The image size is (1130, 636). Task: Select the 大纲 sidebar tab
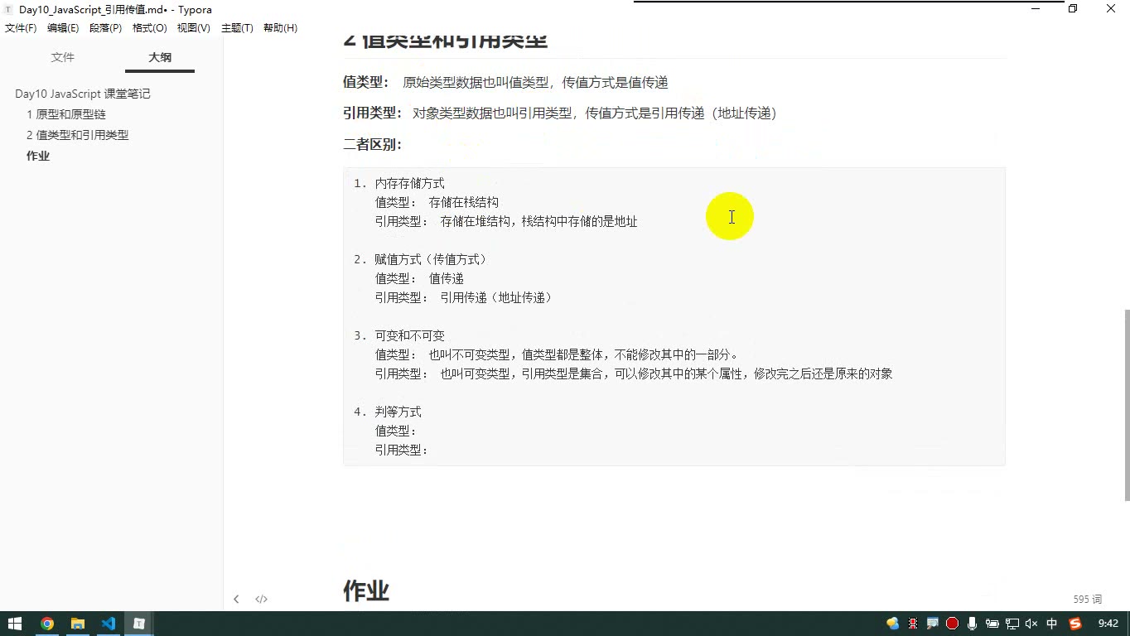pyautogui.click(x=160, y=57)
